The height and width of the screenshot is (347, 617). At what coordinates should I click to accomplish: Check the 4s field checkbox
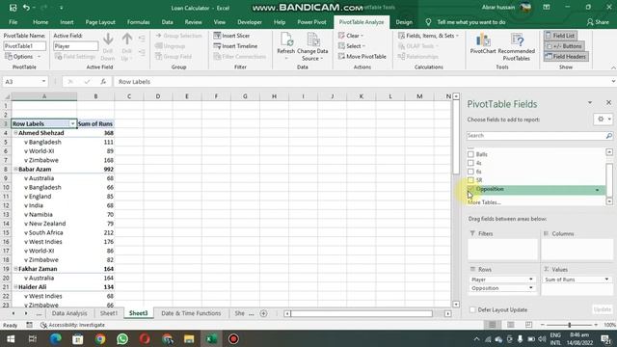470,163
